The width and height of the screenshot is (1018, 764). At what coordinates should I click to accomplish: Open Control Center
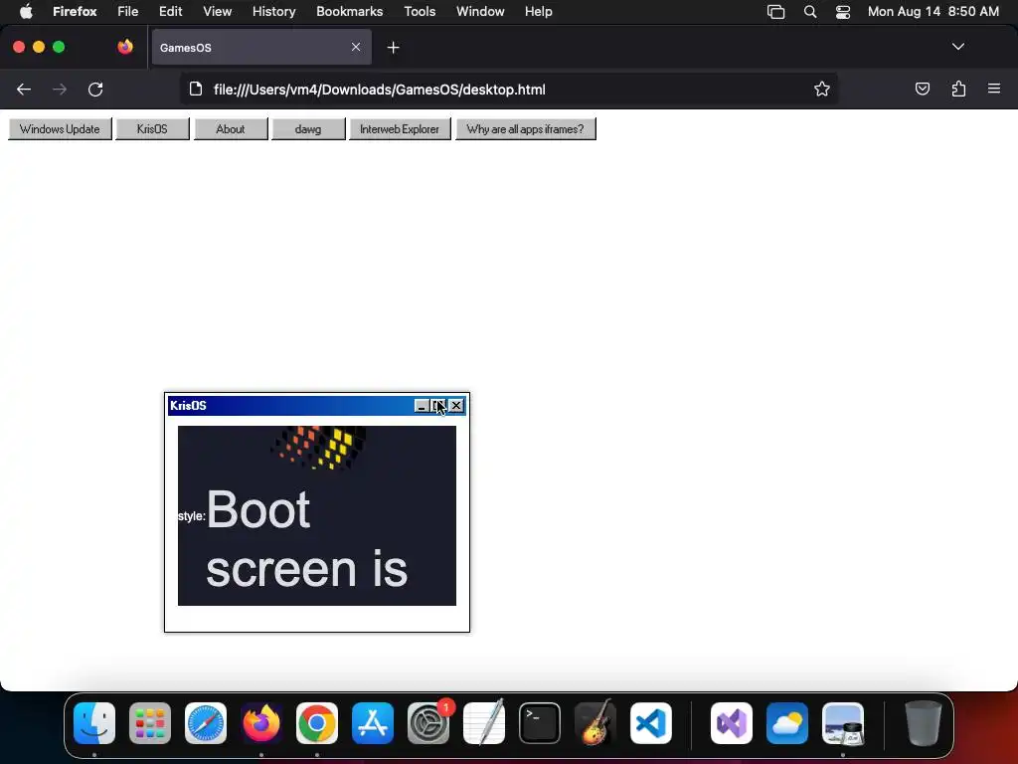point(843,12)
